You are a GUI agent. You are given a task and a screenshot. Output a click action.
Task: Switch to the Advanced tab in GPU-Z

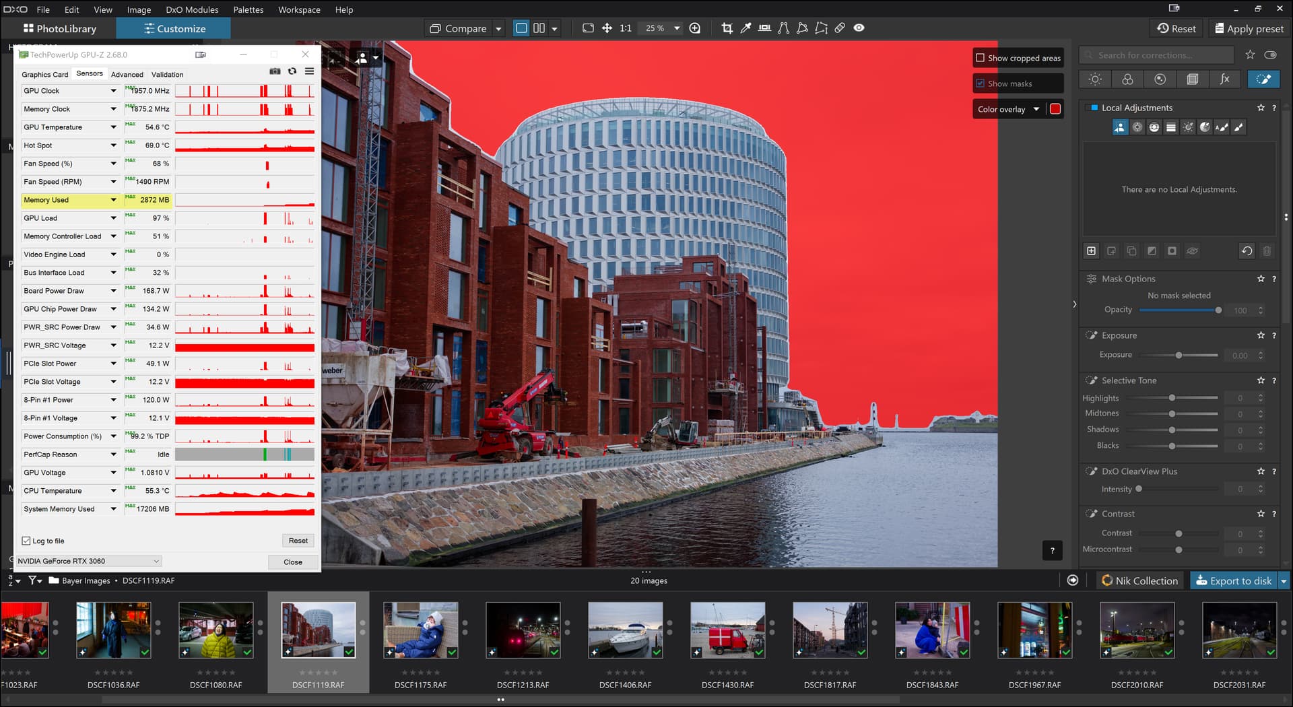(x=127, y=75)
